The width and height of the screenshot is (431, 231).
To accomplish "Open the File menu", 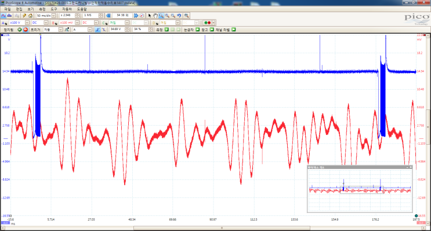I will click(8, 9).
